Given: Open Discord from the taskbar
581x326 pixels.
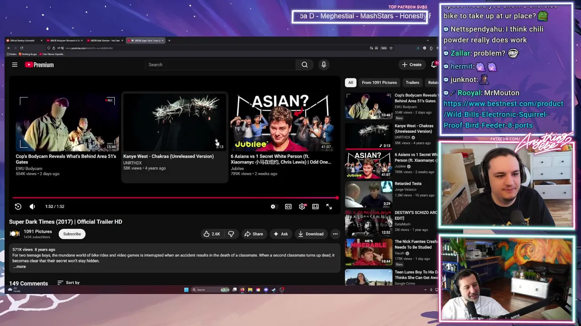Looking at the screenshot, I should pos(266,290).
